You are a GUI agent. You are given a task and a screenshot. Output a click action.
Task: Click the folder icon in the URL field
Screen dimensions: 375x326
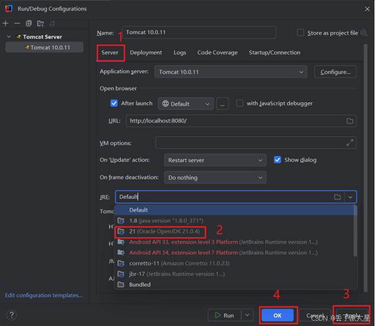[350, 121]
